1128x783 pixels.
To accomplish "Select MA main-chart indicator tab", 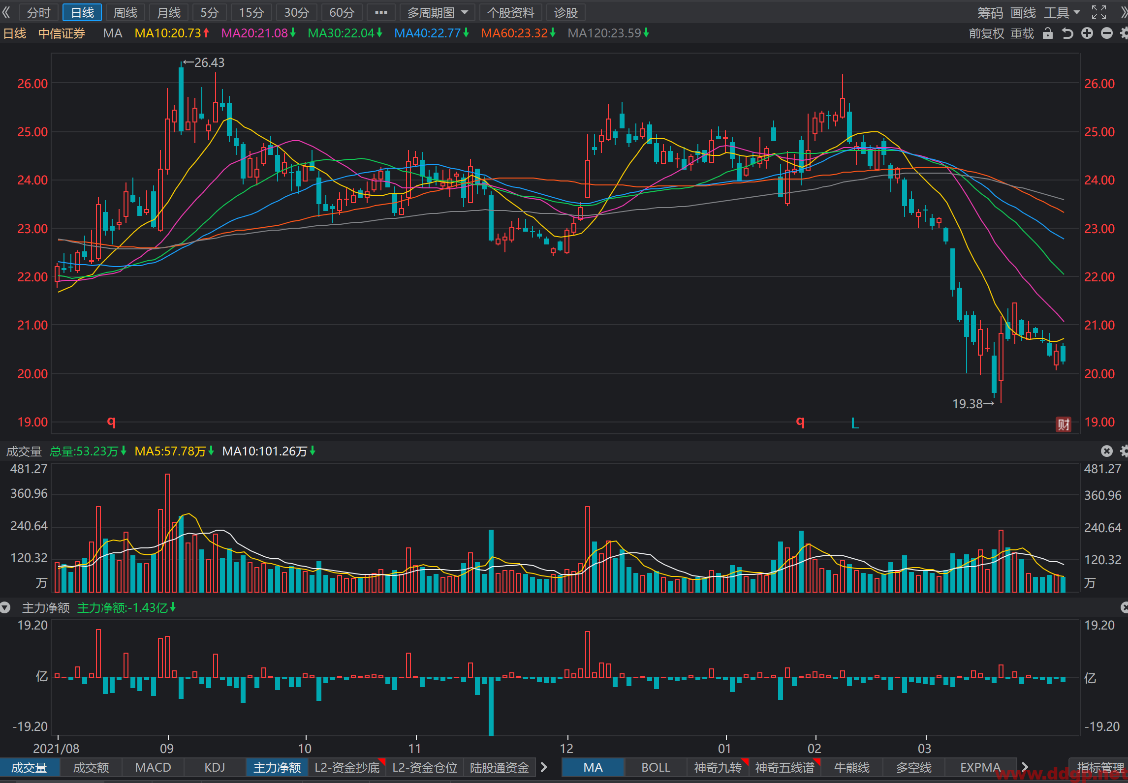I will [x=593, y=767].
